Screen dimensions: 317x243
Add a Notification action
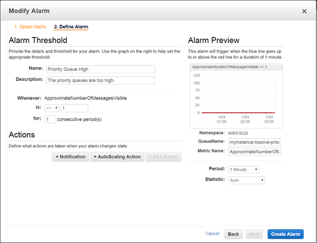click(70, 157)
